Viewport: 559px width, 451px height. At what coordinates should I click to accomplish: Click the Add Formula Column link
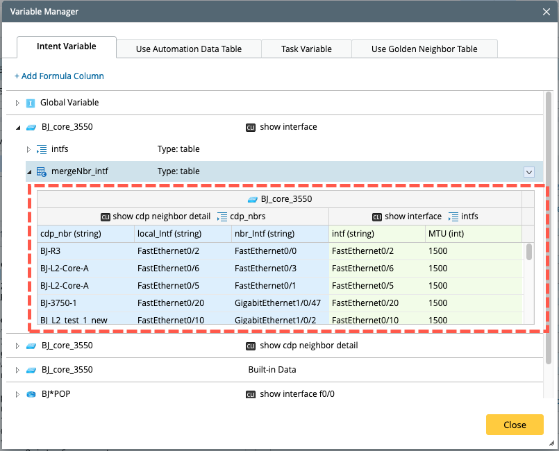(x=59, y=76)
